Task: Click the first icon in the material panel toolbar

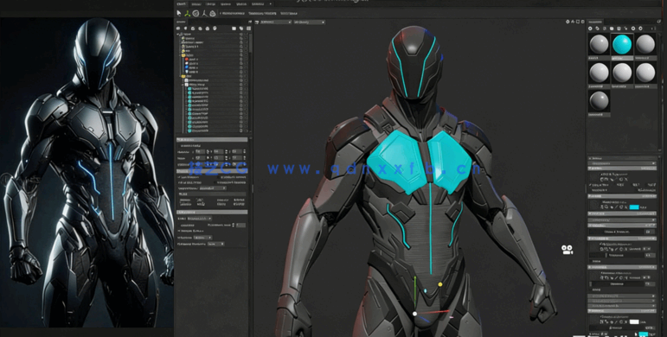Action: (x=590, y=29)
